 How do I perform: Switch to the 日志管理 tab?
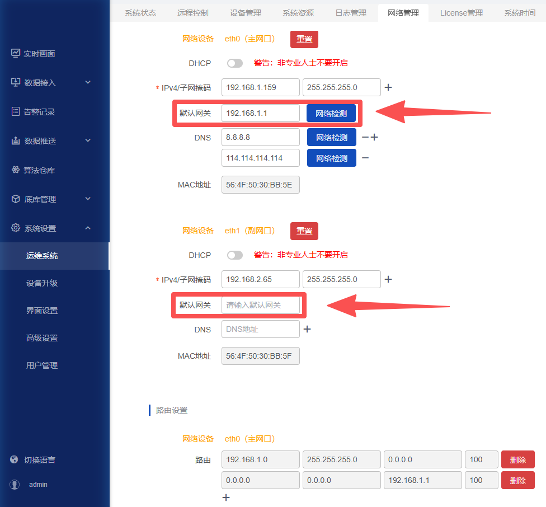(x=351, y=13)
